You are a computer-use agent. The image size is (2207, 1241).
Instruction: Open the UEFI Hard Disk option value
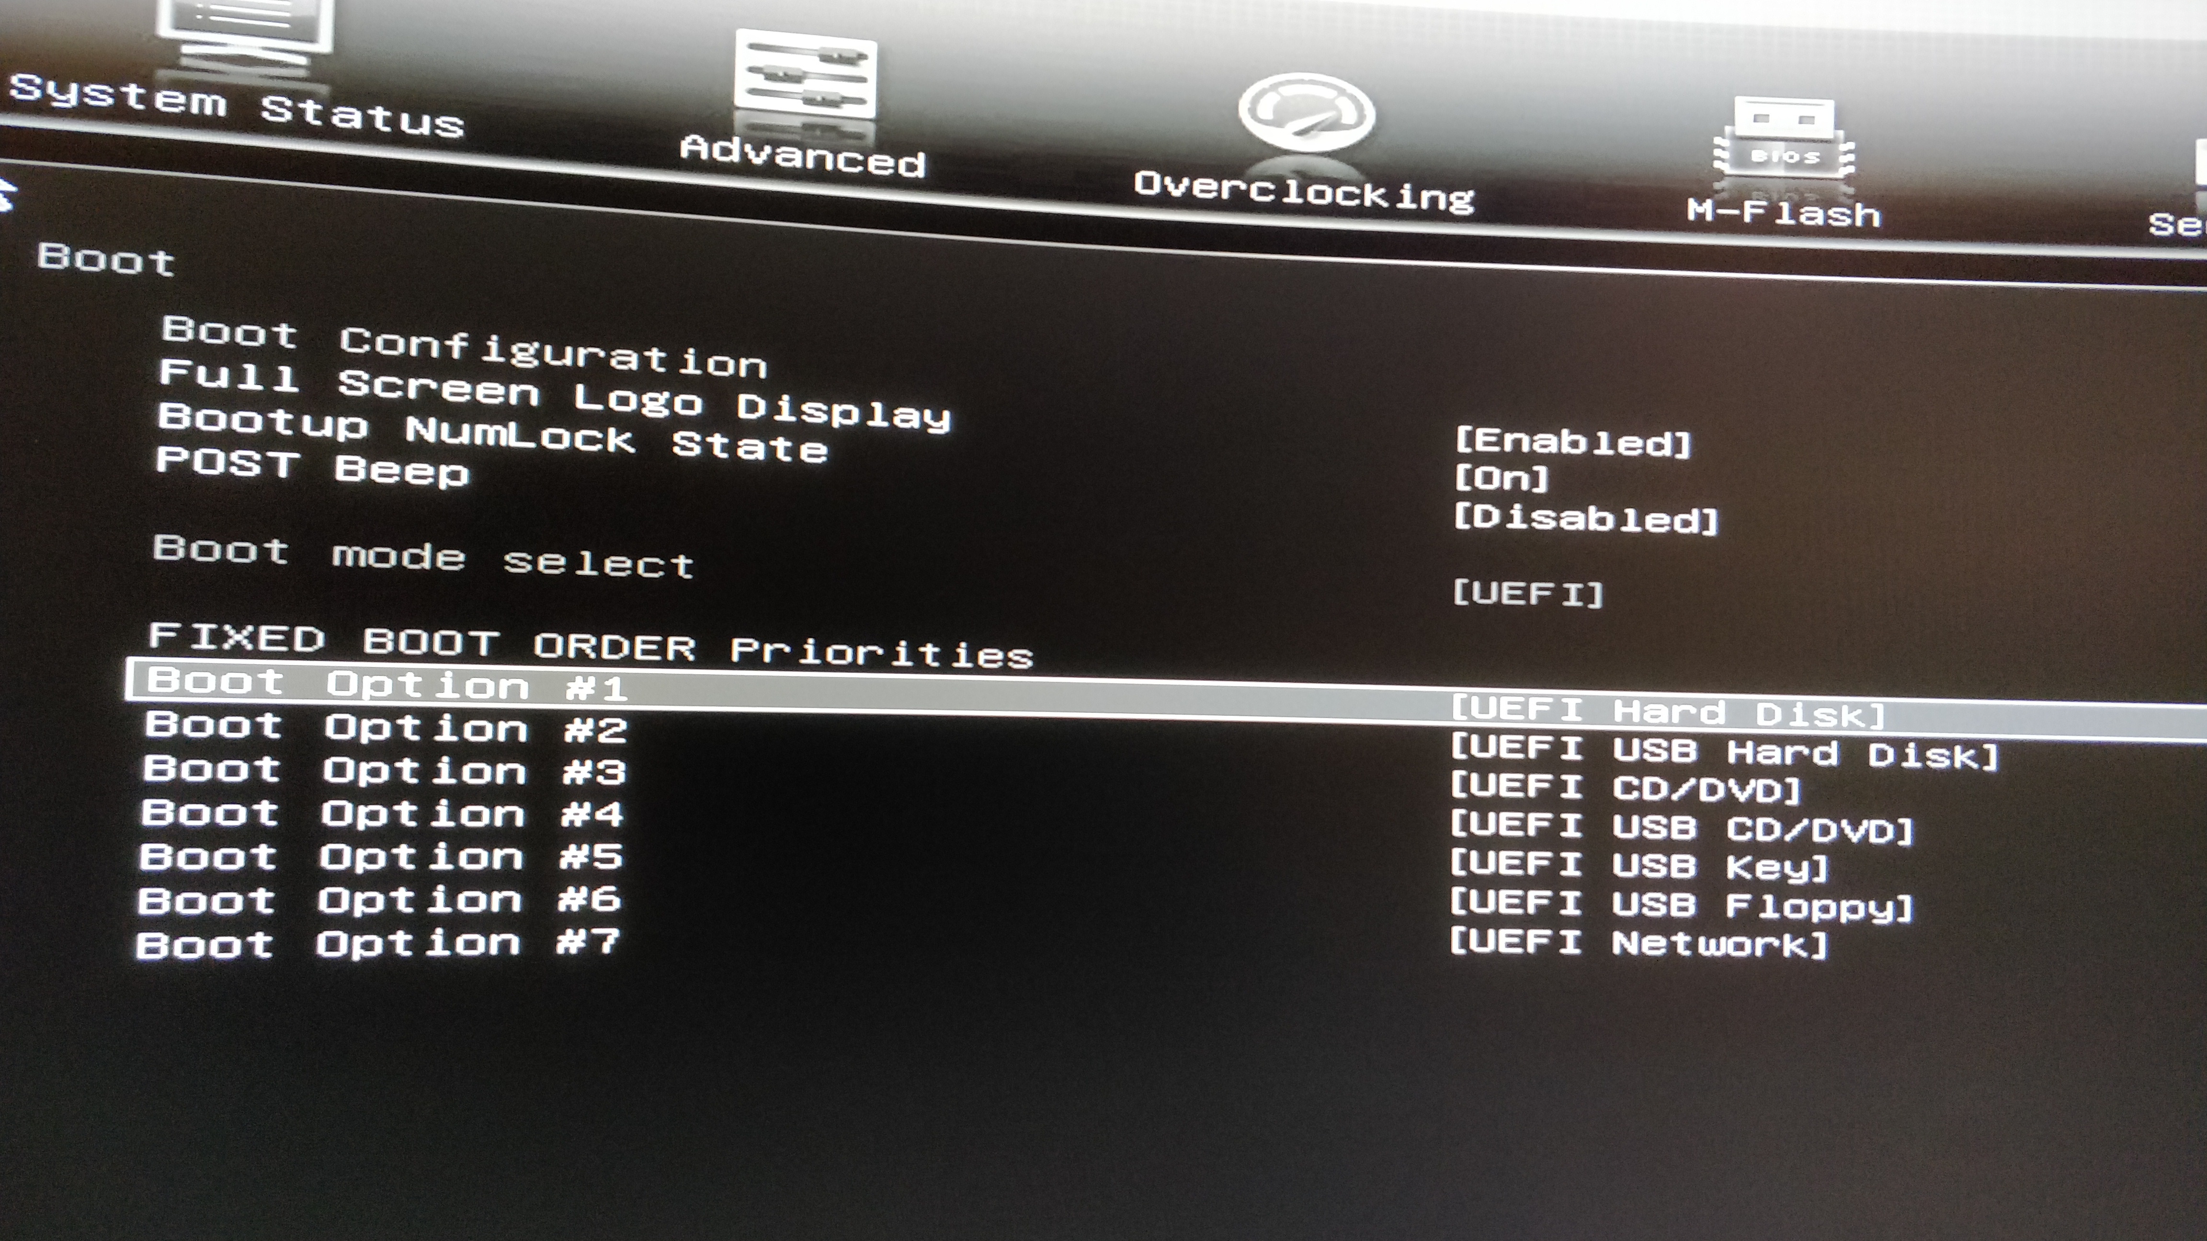[1667, 711]
